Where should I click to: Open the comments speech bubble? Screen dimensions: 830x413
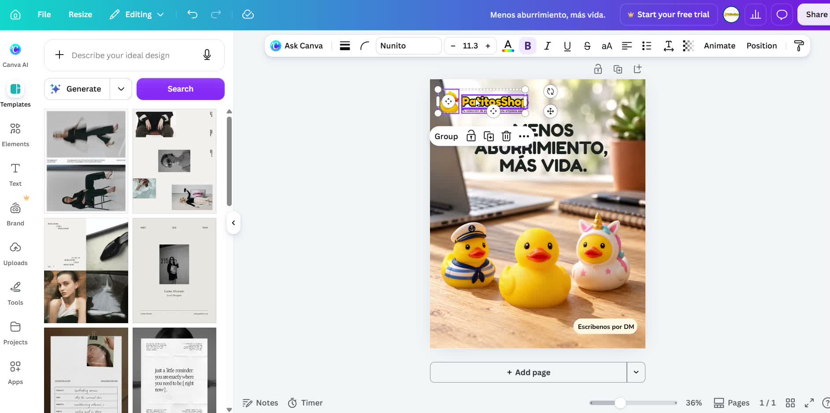pyautogui.click(x=782, y=15)
